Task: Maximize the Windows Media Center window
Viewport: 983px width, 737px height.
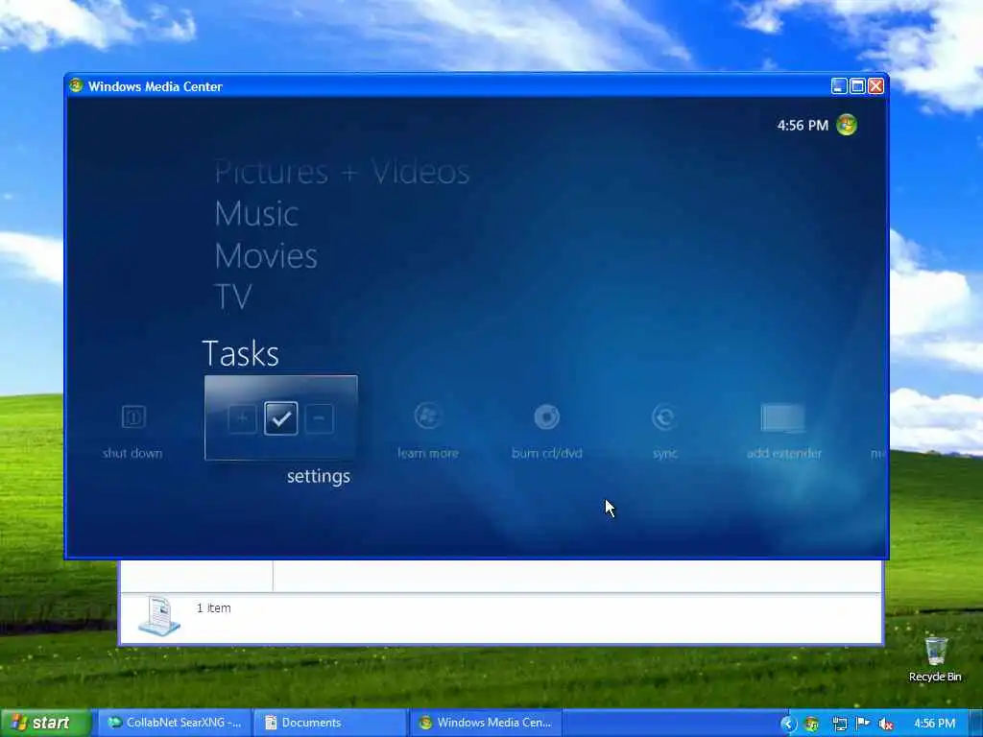Action: [857, 85]
